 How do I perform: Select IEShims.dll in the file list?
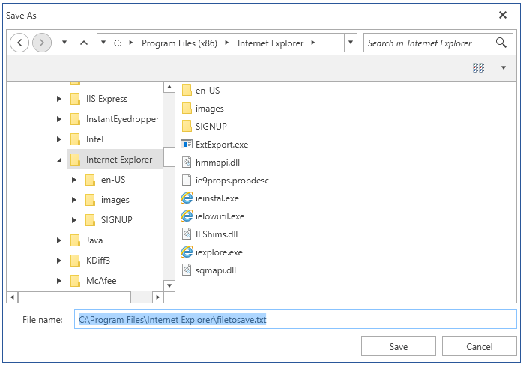pyautogui.click(x=210, y=234)
